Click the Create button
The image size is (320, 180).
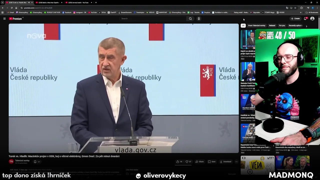295,18
